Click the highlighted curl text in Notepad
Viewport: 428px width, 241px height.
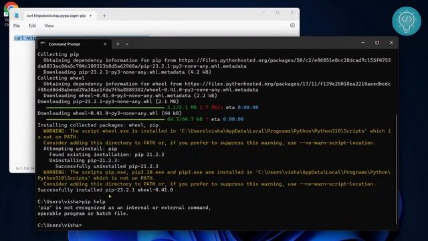click(x=25, y=38)
